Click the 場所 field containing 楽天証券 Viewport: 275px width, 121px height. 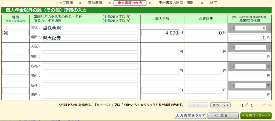(x=90, y=37)
